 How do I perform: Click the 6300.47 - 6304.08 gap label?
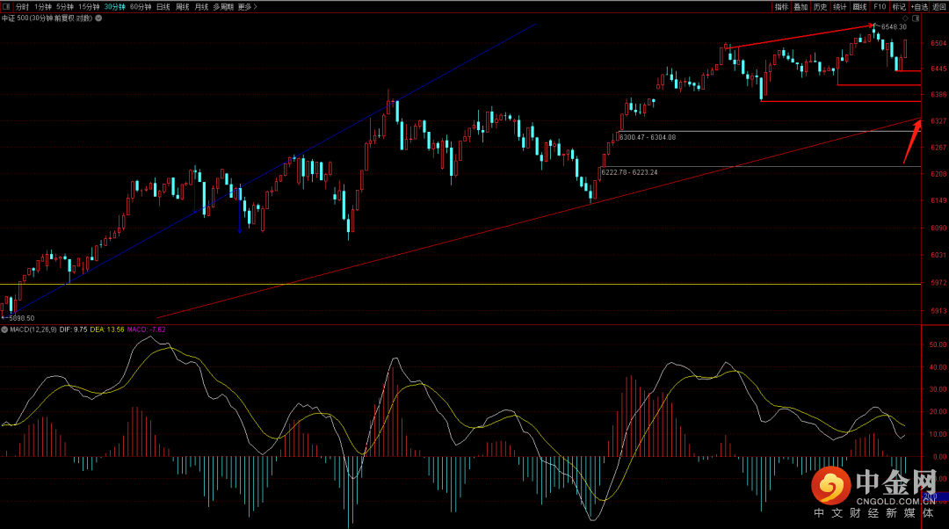click(x=648, y=137)
